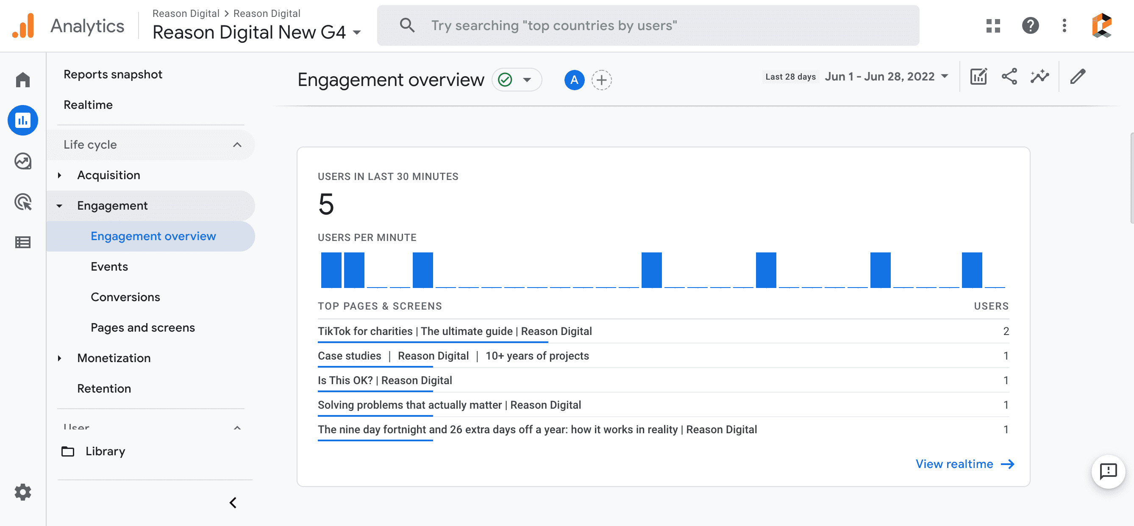1134x526 pixels.
Task: Open the Admin gear icon
Action: (x=23, y=492)
